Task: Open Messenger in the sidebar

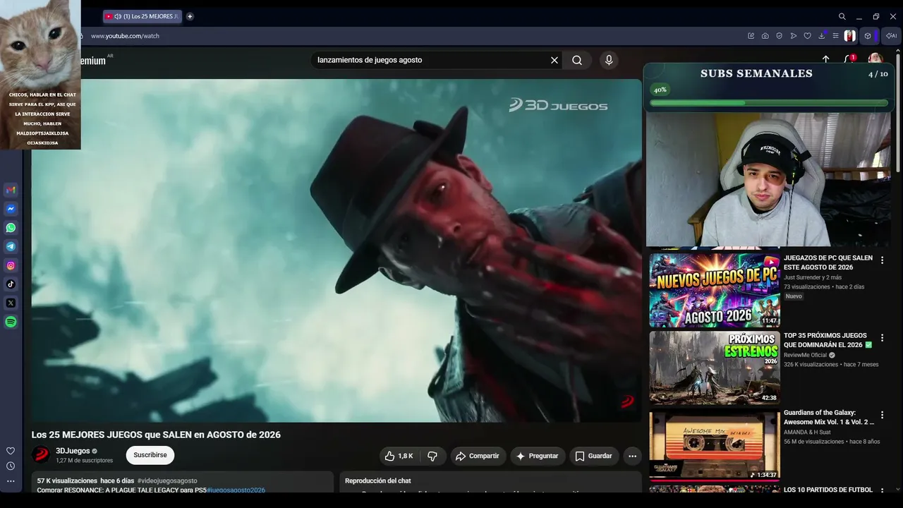Action: click(x=11, y=209)
